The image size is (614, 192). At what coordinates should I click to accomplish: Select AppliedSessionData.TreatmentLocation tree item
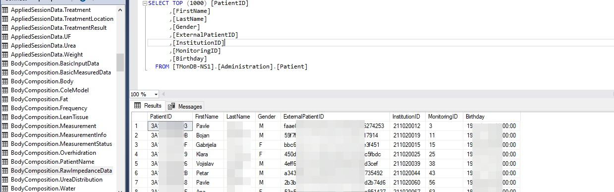[x=62, y=19]
